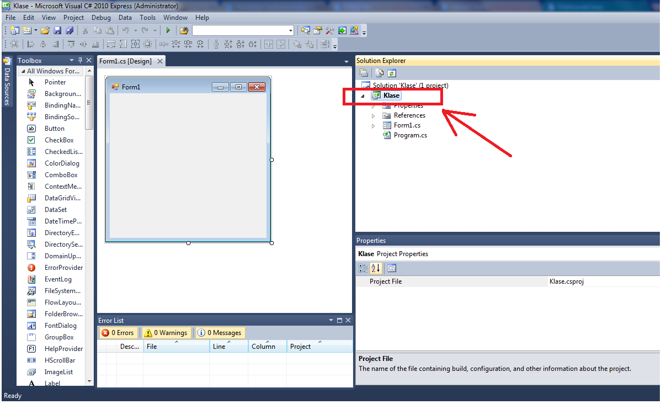Toggle the 0 Errors filter

coord(118,333)
